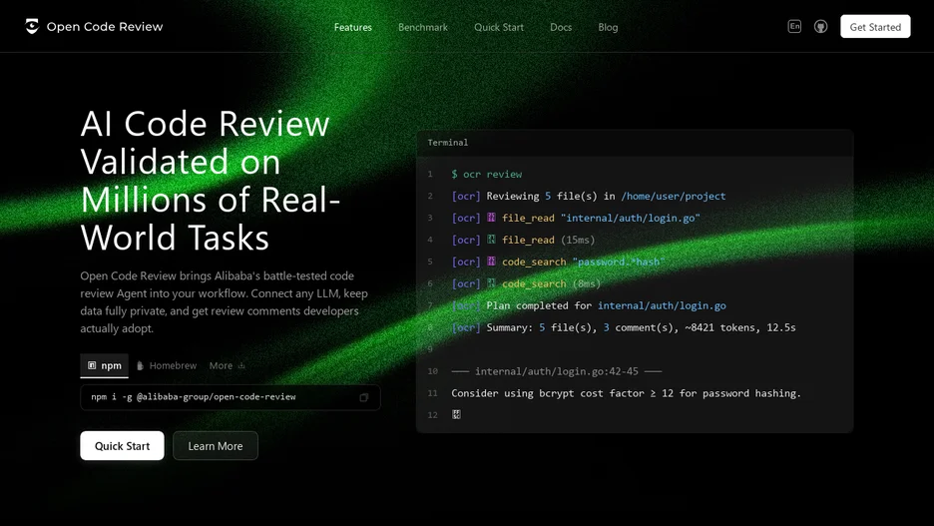Image resolution: width=934 pixels, height=526 pixels.
Task: Click 'Plan completed for' terminal line
Action: pos(589,305)
